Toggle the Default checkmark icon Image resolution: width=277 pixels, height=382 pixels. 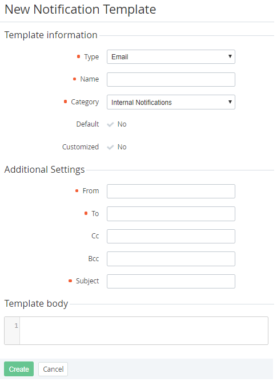tap(110, 124)
